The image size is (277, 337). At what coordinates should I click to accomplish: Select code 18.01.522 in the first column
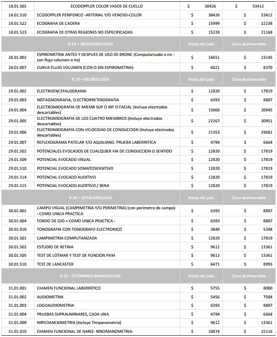pos(17,24)
